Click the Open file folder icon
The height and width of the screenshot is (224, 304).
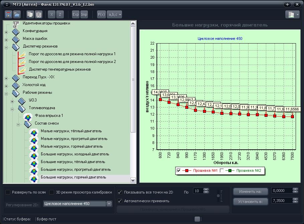tap(17, 14)
